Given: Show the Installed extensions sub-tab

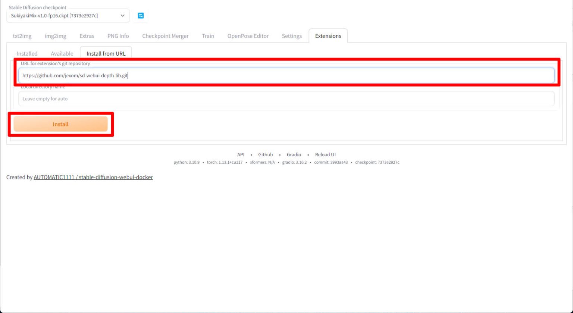Looking at the screenshot, I should [x=27, y=54].
